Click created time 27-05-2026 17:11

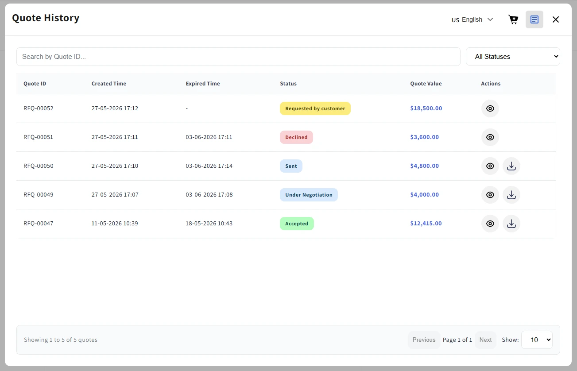pos(115,137)
